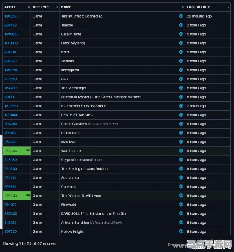
Task: Click the Mad Max globe icon
Action: (181, 141)
